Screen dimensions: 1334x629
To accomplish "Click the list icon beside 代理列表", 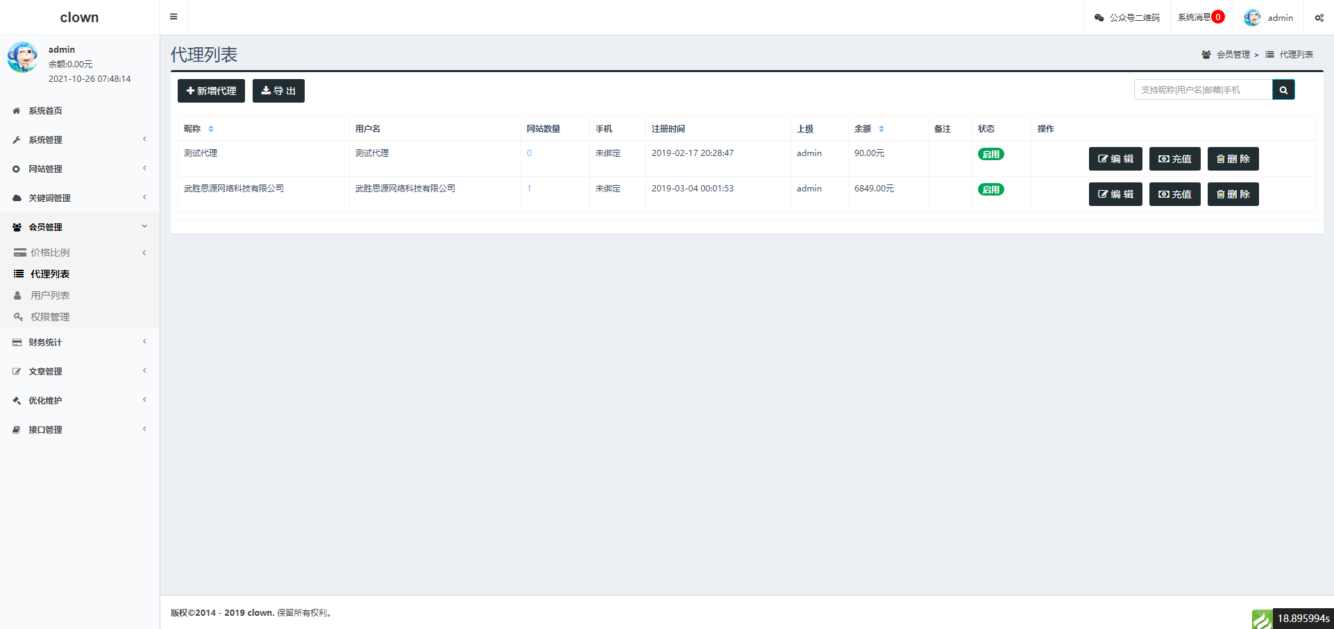I will 19,274.
